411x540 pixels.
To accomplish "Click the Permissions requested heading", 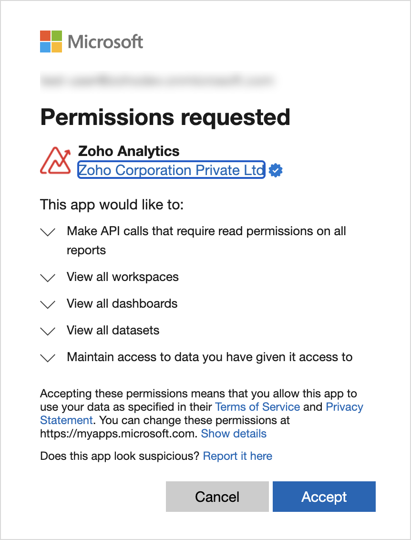I will (165, 117).
